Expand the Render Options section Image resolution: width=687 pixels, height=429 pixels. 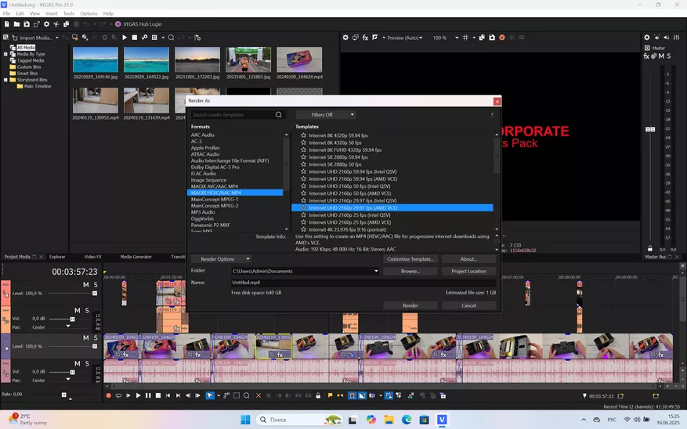[222, 259]
